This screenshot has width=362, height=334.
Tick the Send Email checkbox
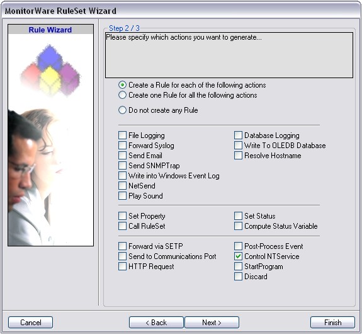pyautogui.click(x=122, y=155)
